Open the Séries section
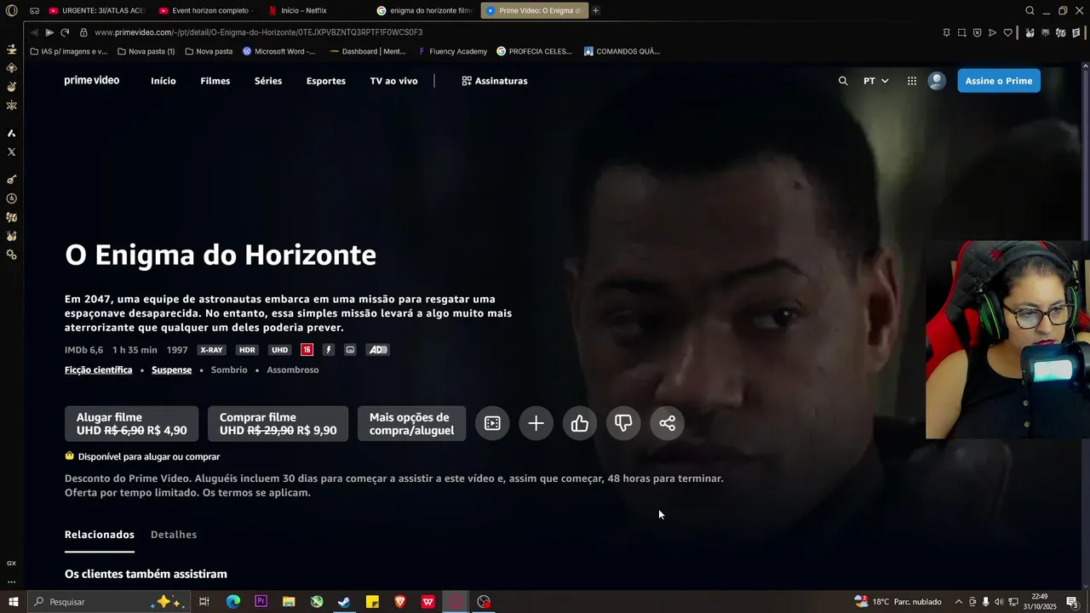The image size is (1090, 613). coord(268,81)
